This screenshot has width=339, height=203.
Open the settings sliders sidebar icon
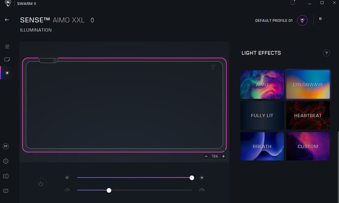[7, 46]
